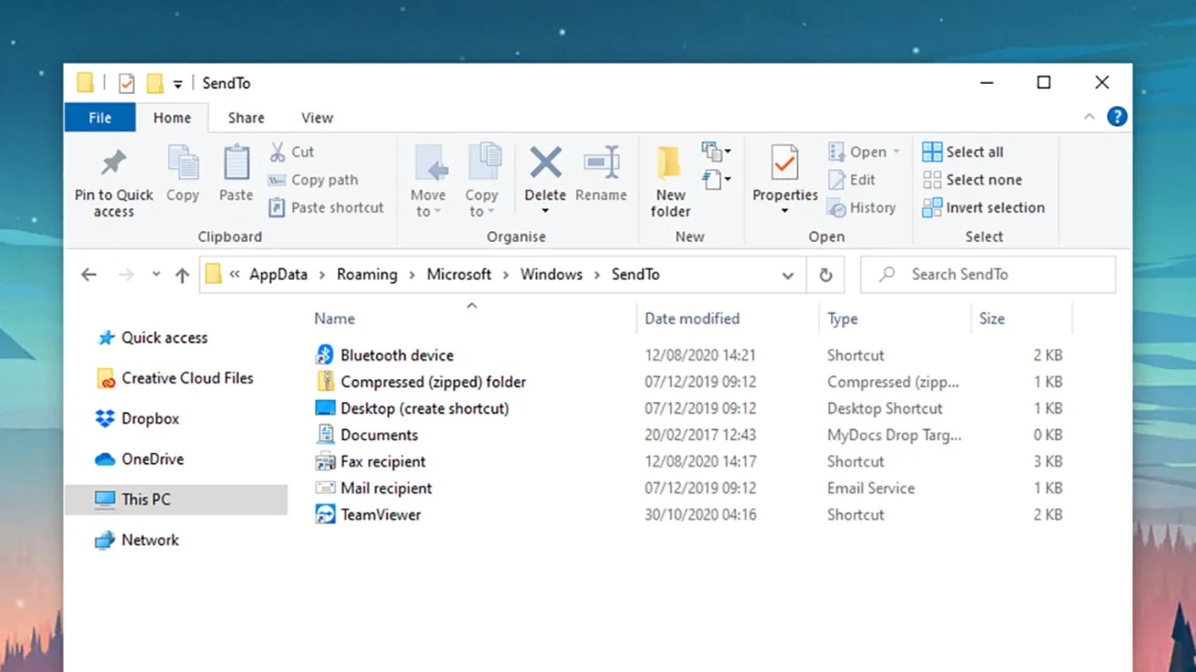Create a New folder from the ribbon

tap(670, 164)
